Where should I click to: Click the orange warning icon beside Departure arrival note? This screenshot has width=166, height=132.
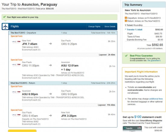pos(126,18)
